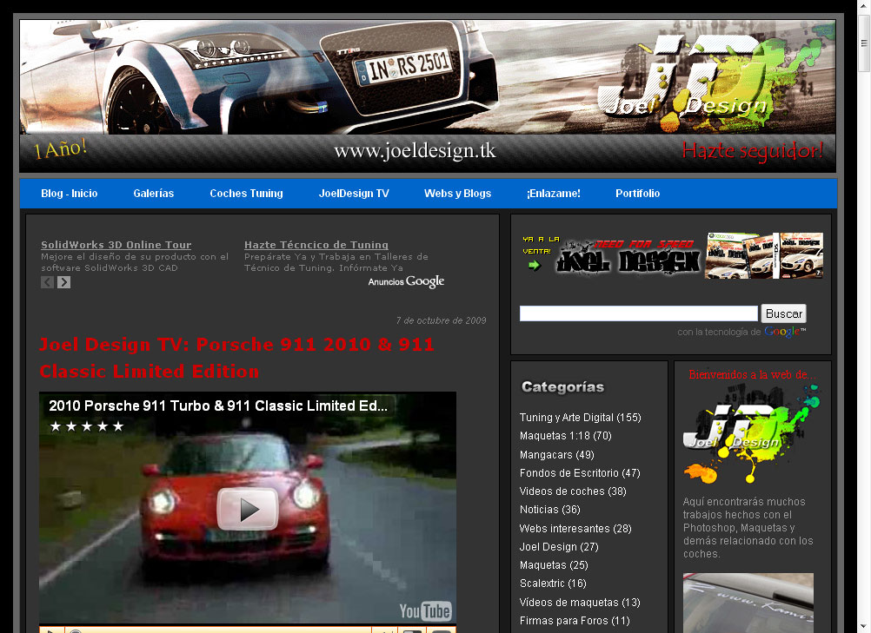This screenshot has height=633, width=871.
Task: Click the YouTube logo on the video
Action: (425, 610)
